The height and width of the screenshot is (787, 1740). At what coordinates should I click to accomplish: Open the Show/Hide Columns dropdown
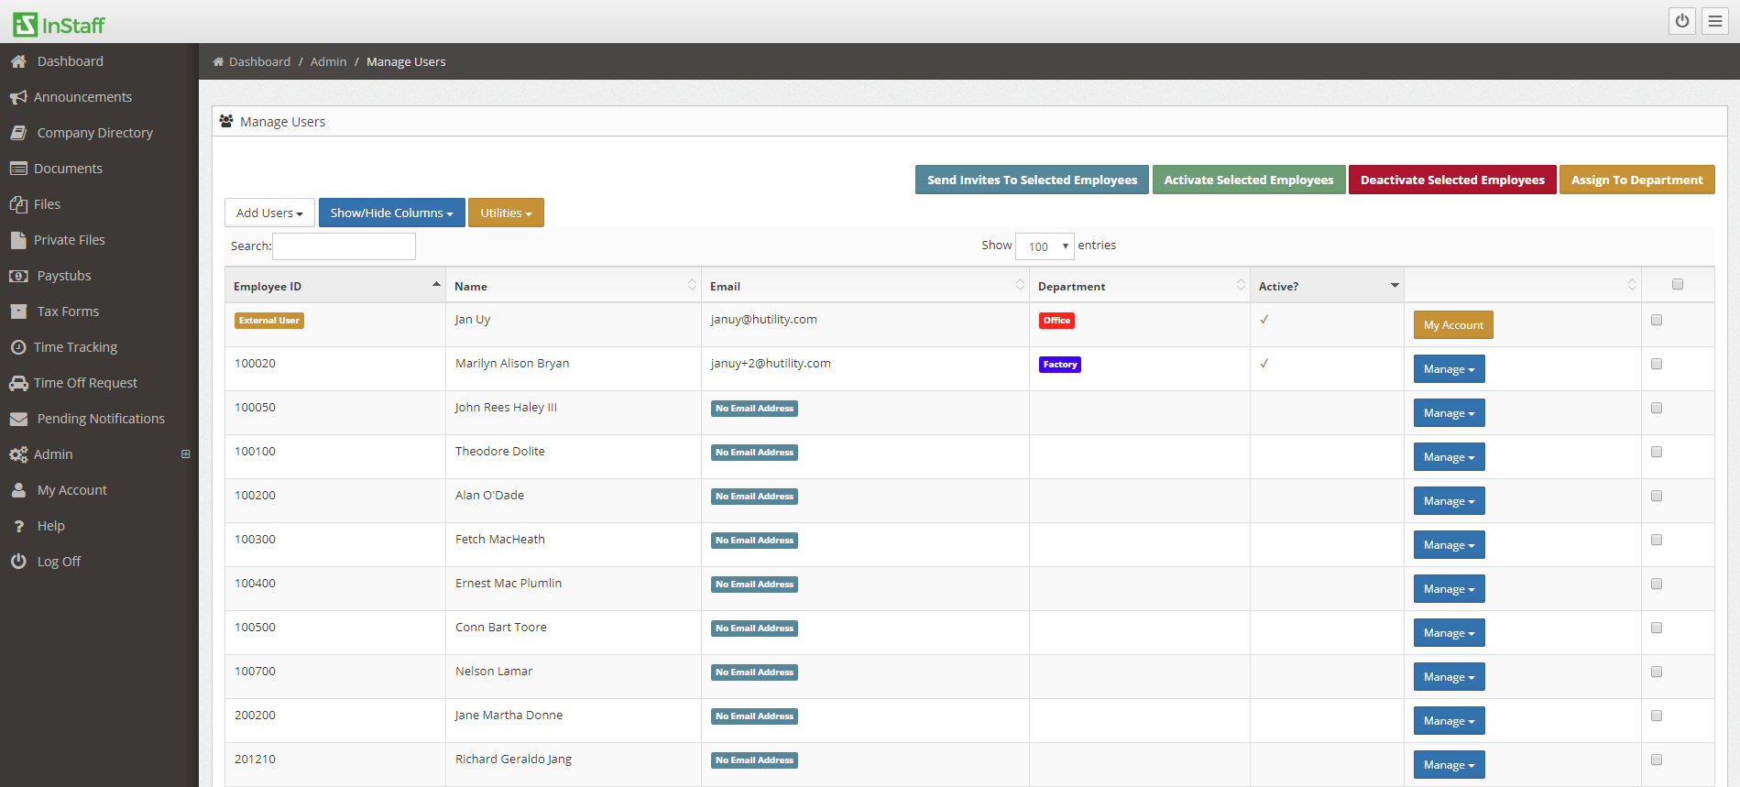coord(391,213)
